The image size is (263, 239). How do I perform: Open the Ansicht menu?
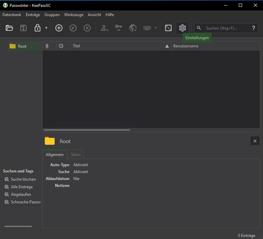pos(94,15)
